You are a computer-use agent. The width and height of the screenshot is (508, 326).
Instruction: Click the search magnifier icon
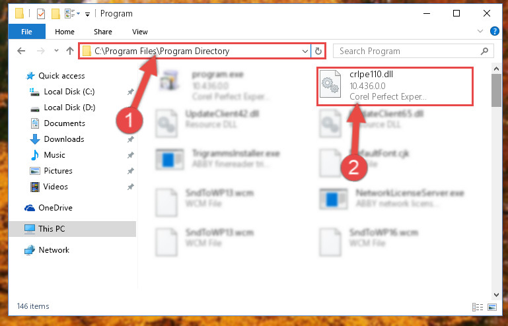(x=484, y=51)
